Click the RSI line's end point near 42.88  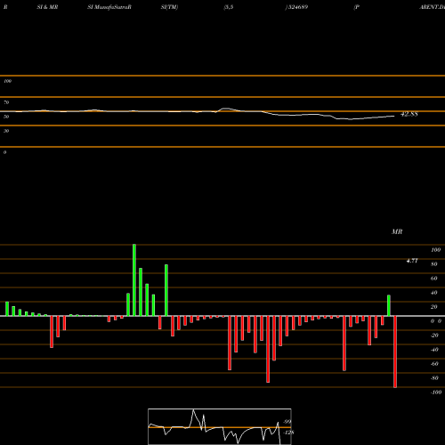pyautogui.click(x=394, y=117)
